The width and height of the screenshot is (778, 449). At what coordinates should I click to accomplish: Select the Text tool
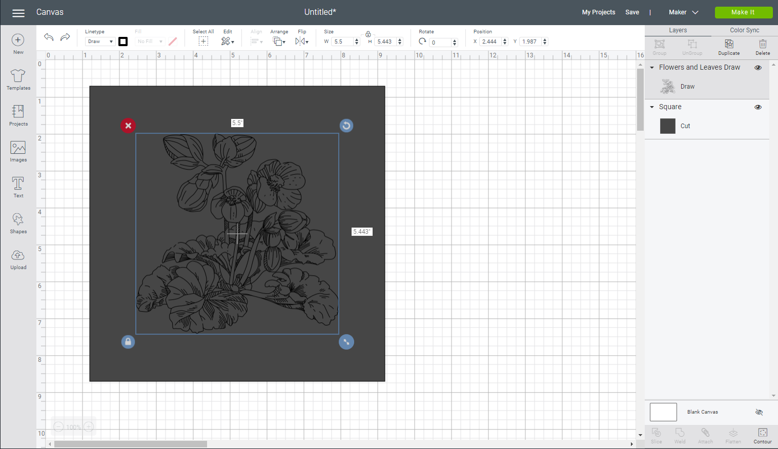click(18, 187)
